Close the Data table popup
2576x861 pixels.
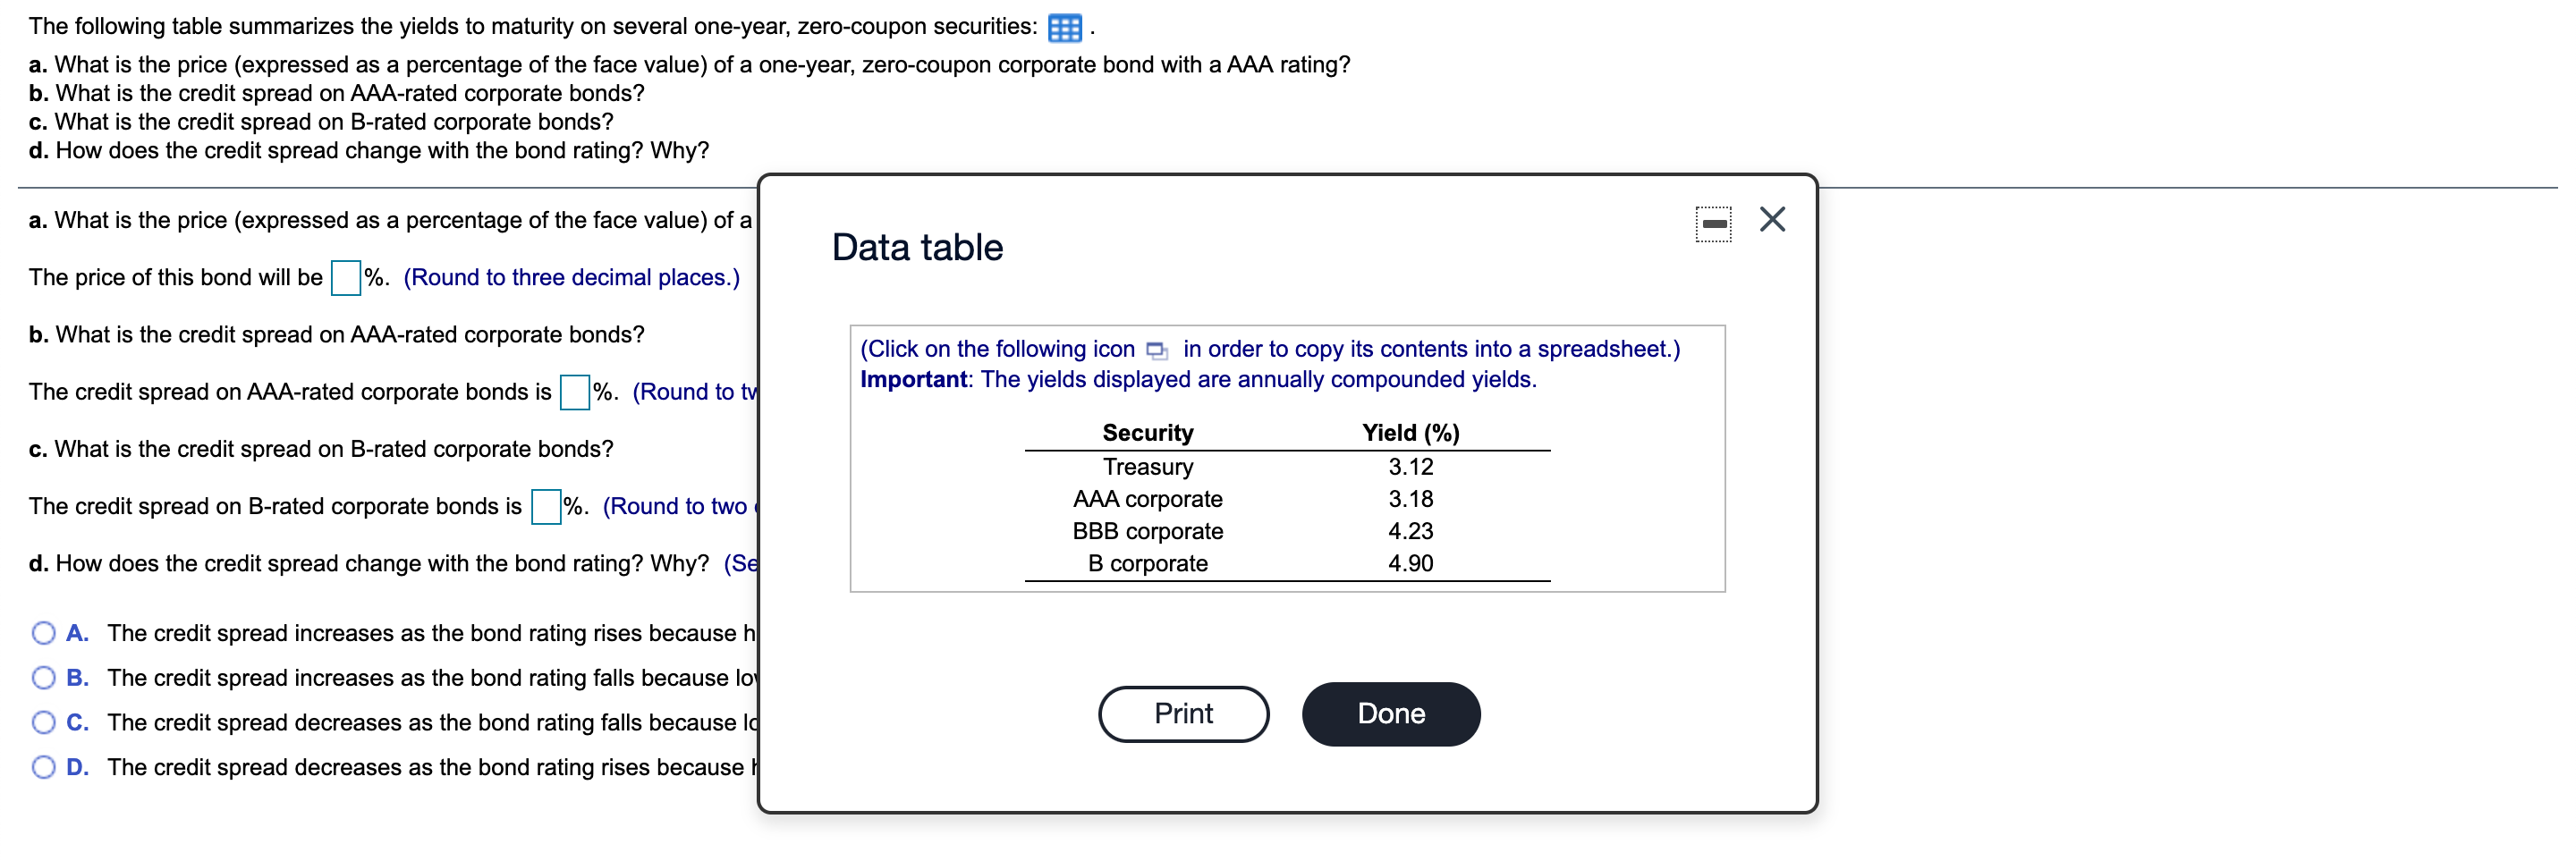click(x=1772, y=220)
